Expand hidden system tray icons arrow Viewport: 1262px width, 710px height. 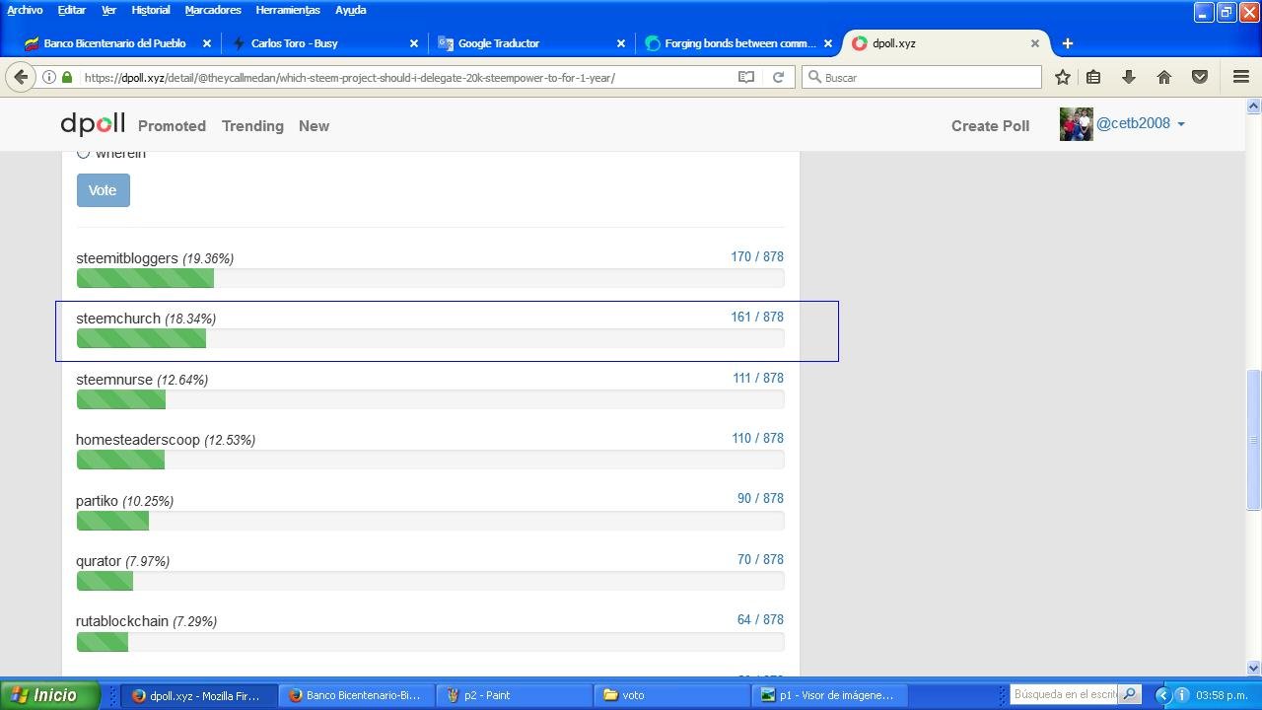click(x=1161, y=695)
